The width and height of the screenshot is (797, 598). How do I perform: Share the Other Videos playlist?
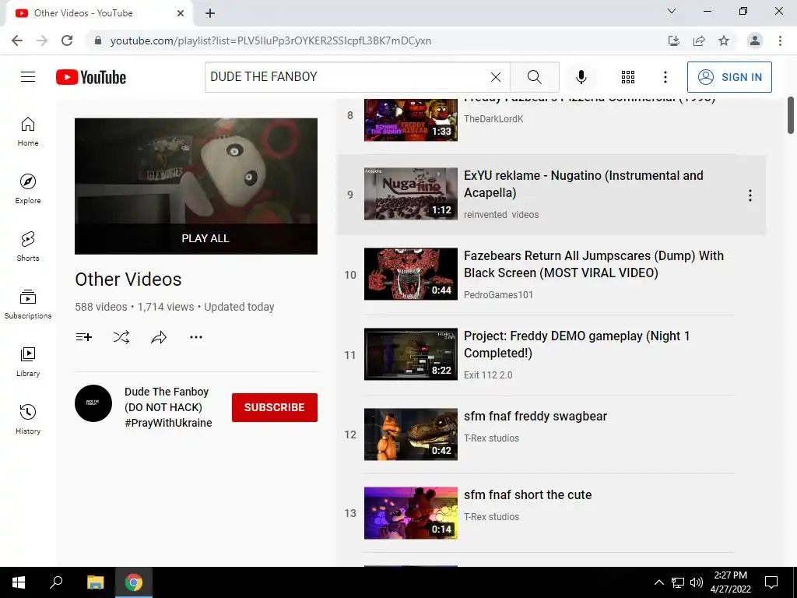click(x=159, y=336)
